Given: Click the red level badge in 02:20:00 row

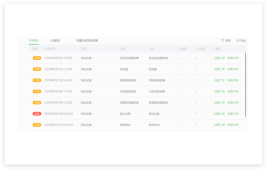Looking at the screenshot, I should pyautogui.click(x=37, y=113).
